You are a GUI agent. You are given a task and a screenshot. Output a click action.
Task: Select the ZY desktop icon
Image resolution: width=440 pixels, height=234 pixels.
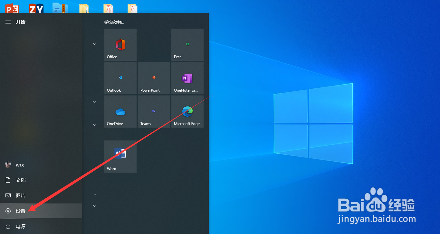(36, 8)
